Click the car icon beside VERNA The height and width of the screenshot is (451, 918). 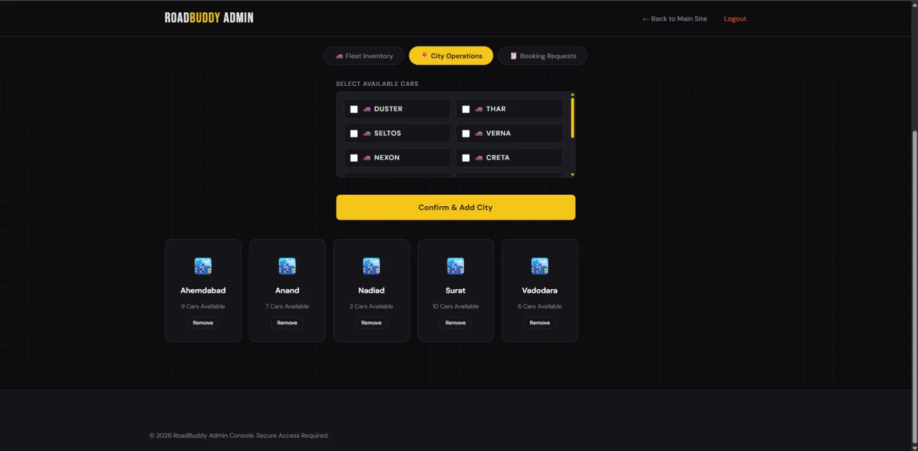click(479, 134)
